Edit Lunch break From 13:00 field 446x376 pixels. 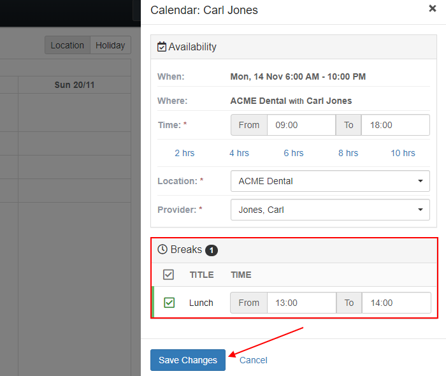(x=301, y=303)
